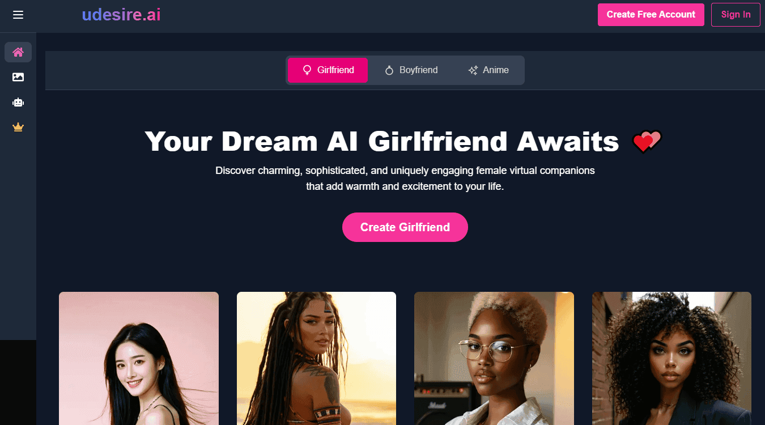Open the curly-haired woman card
The width and height of the screenshot is (765, 425).
(671, 358)
